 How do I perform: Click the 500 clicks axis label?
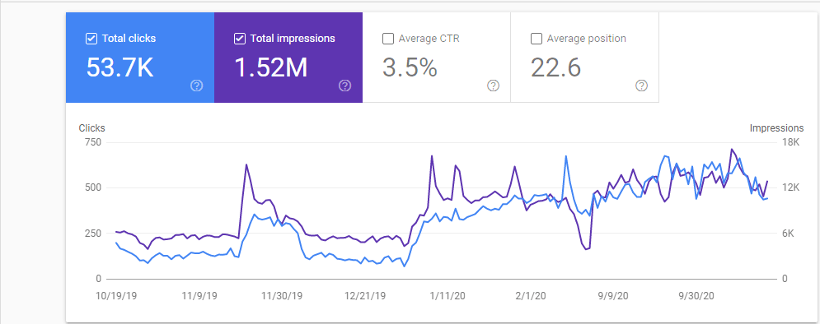pos(92,187)
